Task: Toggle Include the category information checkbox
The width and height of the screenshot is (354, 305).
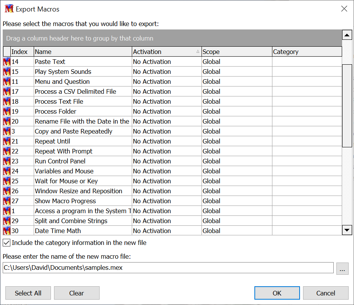Action: pyautogui.click(x=7, y=243)
